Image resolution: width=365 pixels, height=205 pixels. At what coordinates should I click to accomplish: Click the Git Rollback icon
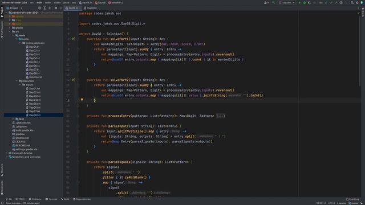[346, 2]
